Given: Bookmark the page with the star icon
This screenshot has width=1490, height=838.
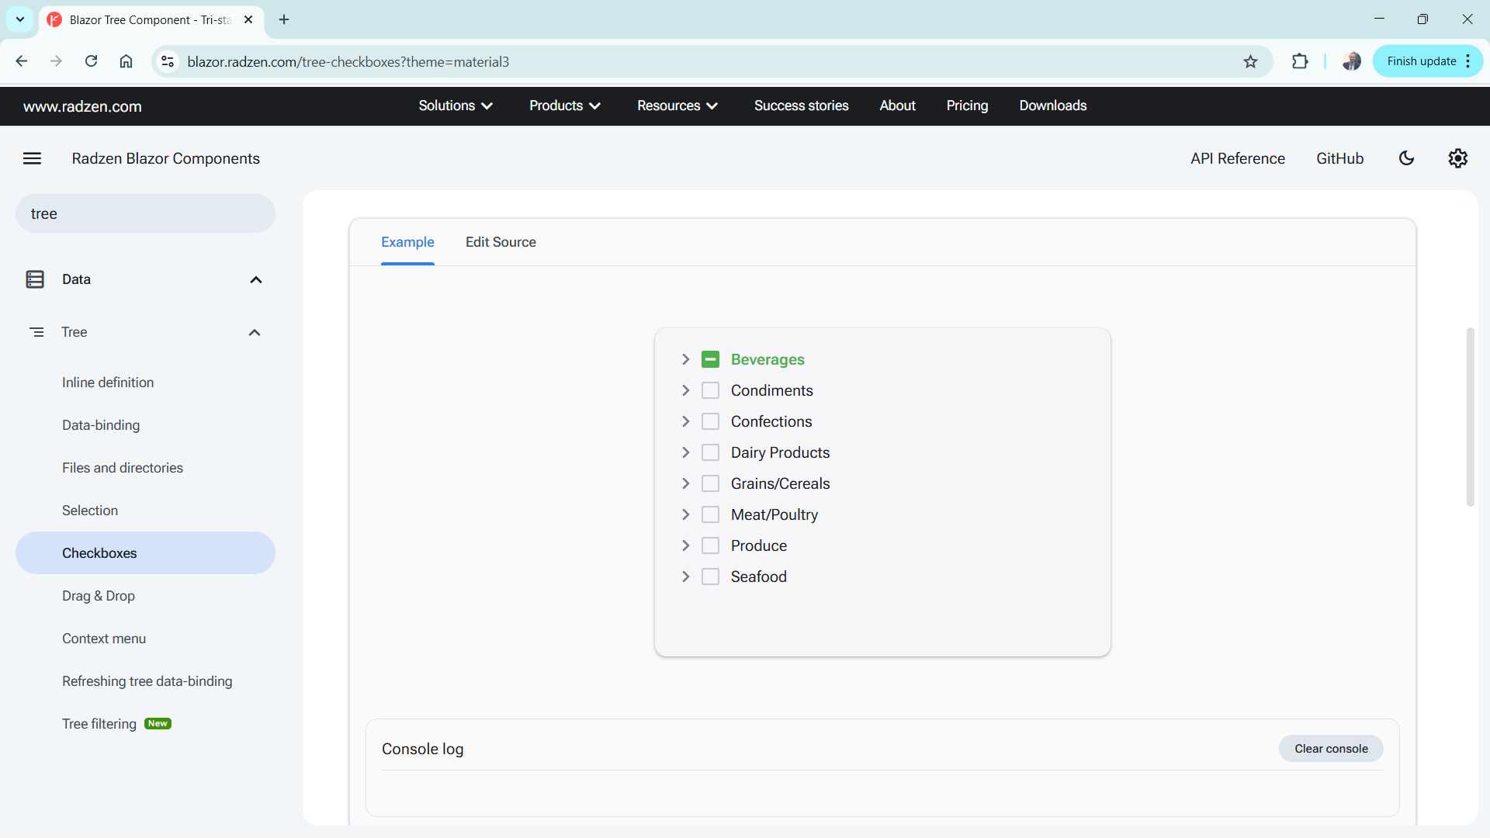Looking at the screenshot, I should tap(1250, 61).
